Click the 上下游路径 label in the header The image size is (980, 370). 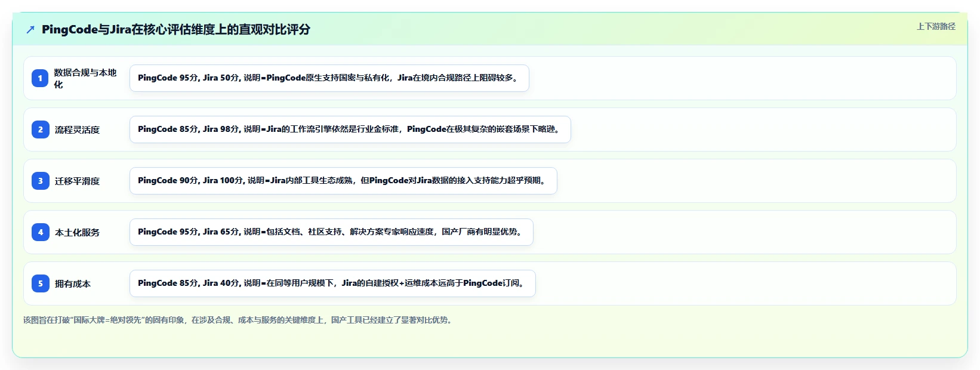[936, 26]
